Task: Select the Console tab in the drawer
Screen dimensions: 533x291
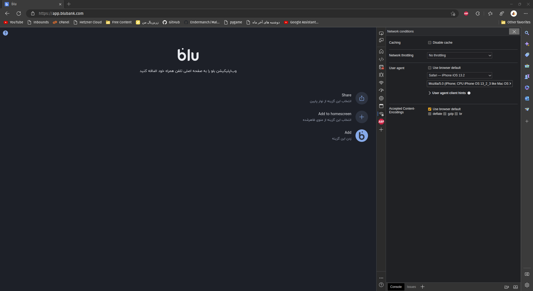Action: pyautogui.click(x=396, y=287)
